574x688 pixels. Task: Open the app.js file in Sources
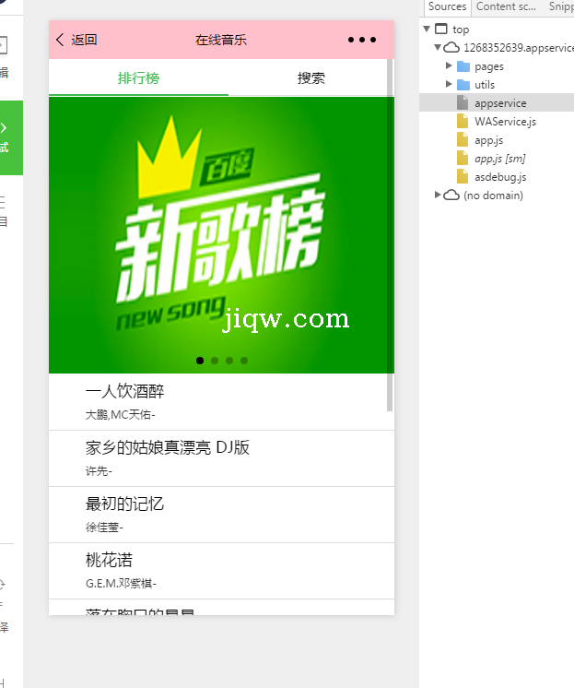[x=488, y=140]
